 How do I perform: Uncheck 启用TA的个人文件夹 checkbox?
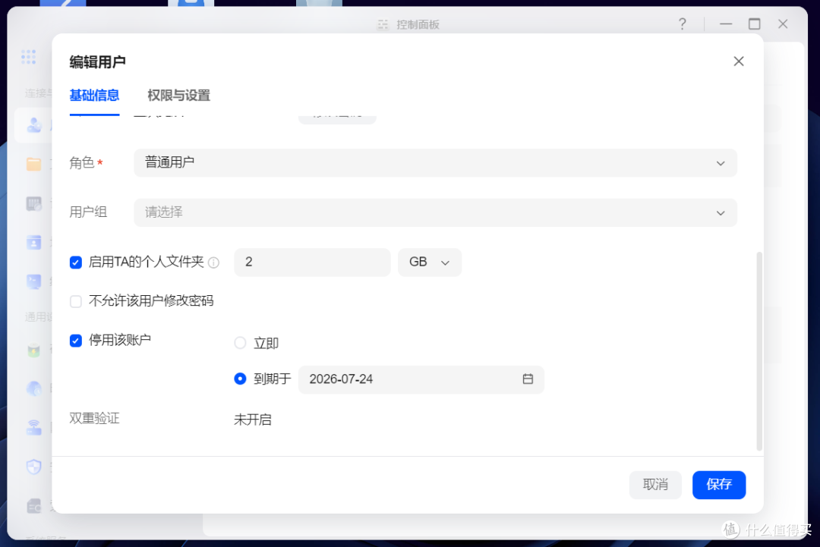[x=76, y=262]
